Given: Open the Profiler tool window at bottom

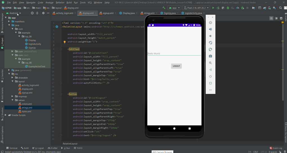Looking at the screenshot, I should 53,148.
